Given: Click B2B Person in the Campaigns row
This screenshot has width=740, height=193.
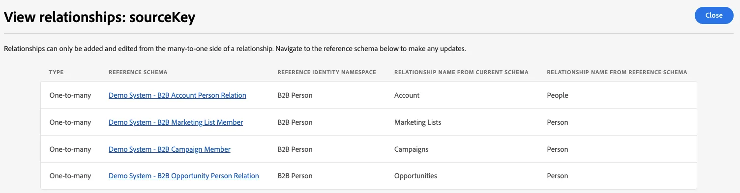Looking at the screenshot, I should (x=295, y=149).
